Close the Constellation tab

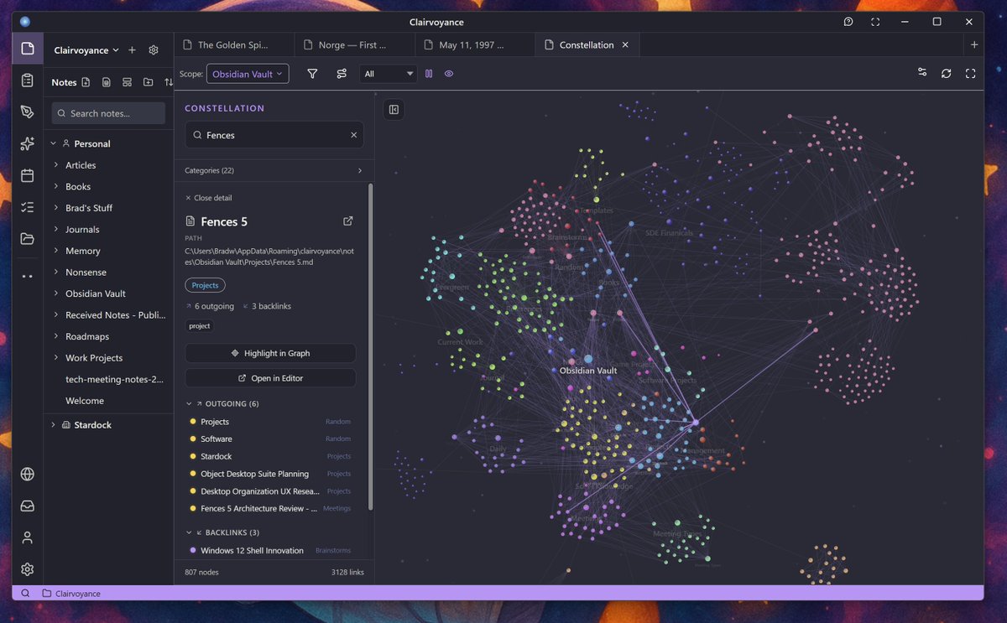(x=625, y=45)
